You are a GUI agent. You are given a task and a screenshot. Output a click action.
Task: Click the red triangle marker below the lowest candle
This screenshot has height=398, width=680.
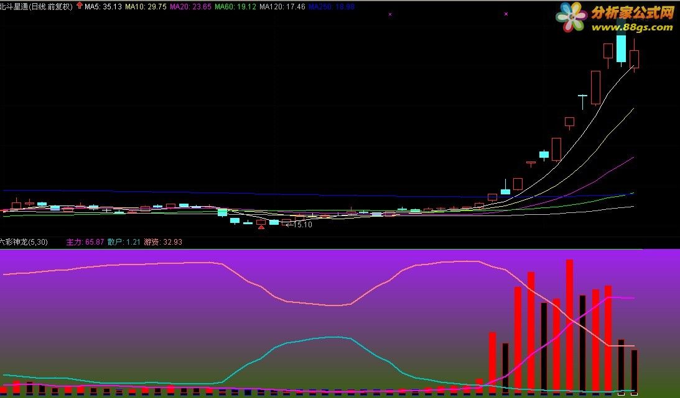261,227
